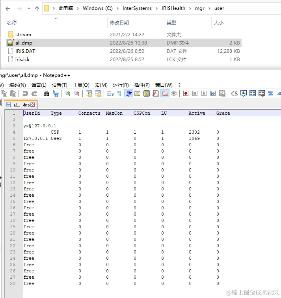Expand chevron after IRISHealth in breadcrumb
This screenshot has height=298, width=281.
coord(190,8)
